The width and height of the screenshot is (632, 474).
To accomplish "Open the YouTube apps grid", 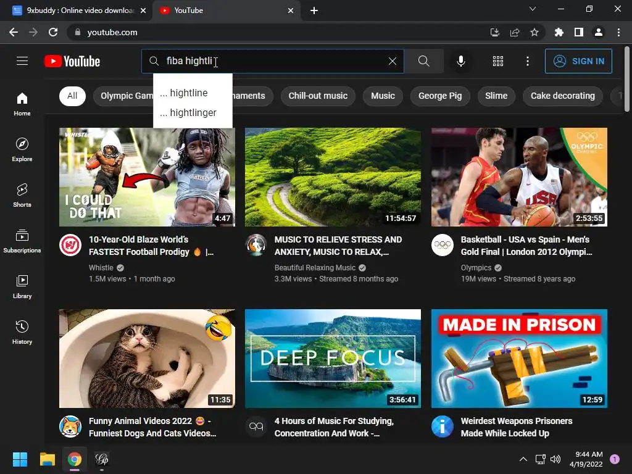I will click(498, 61).
